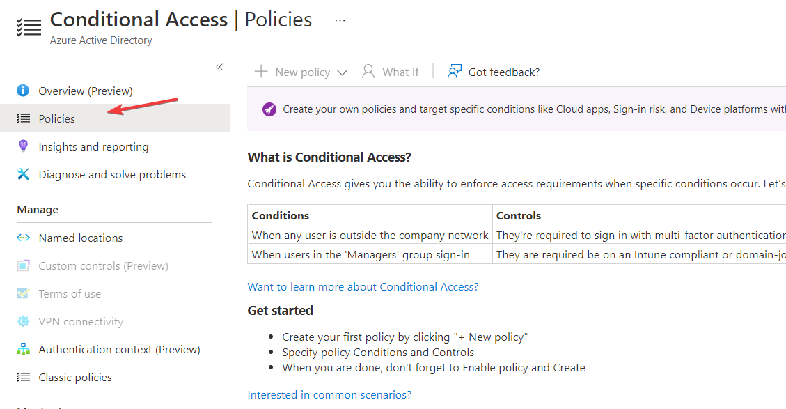Expand the New policy dropdown arrow
Image resolution: width=786 pixels, height=409 pixels.
tap(342, 72)
